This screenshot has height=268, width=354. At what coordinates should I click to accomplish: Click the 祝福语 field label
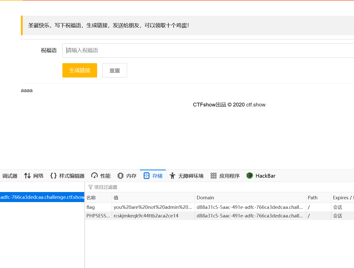[49, 50]
